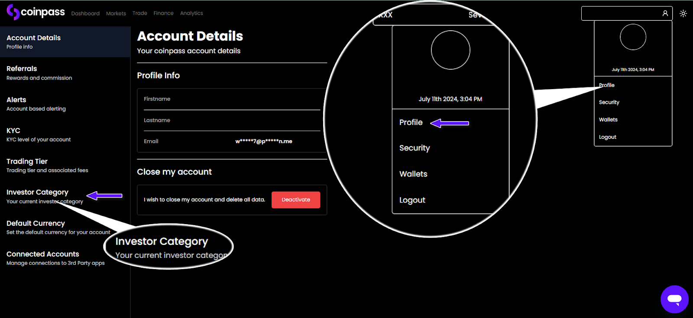Open the Analytics page
This screenshot has height=318, width=693.
(191, 13)
